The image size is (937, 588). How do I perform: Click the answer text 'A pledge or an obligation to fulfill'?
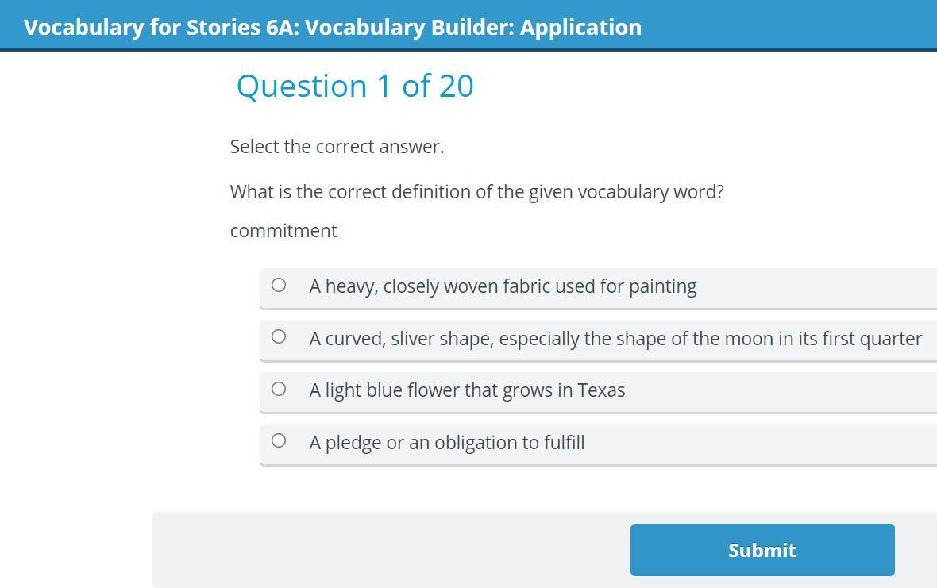[446, 443]
